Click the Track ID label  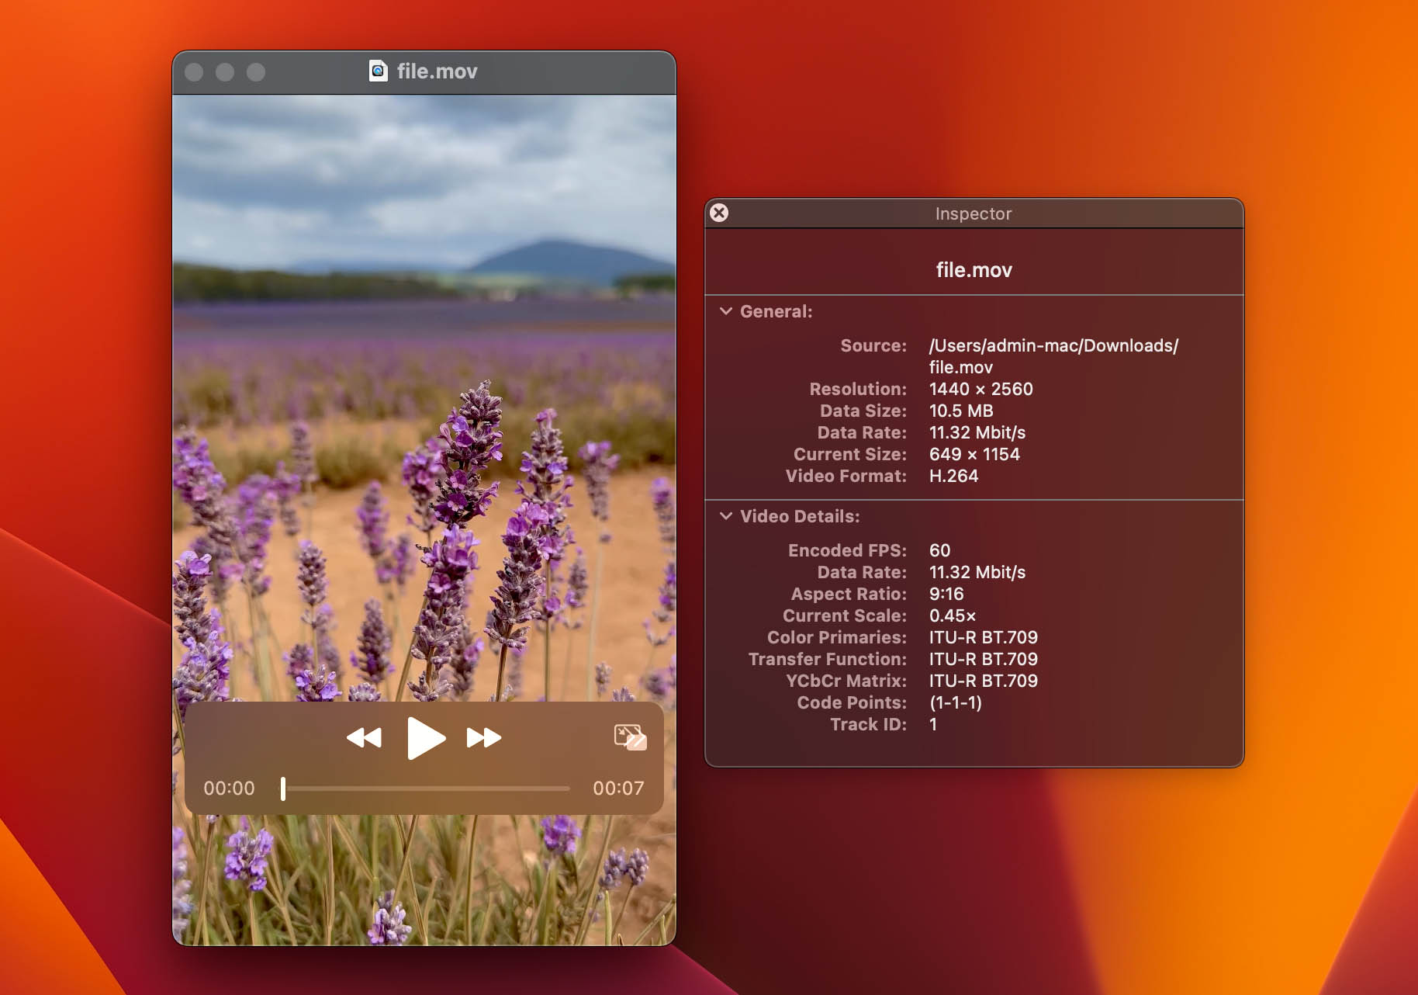point(869,724)
